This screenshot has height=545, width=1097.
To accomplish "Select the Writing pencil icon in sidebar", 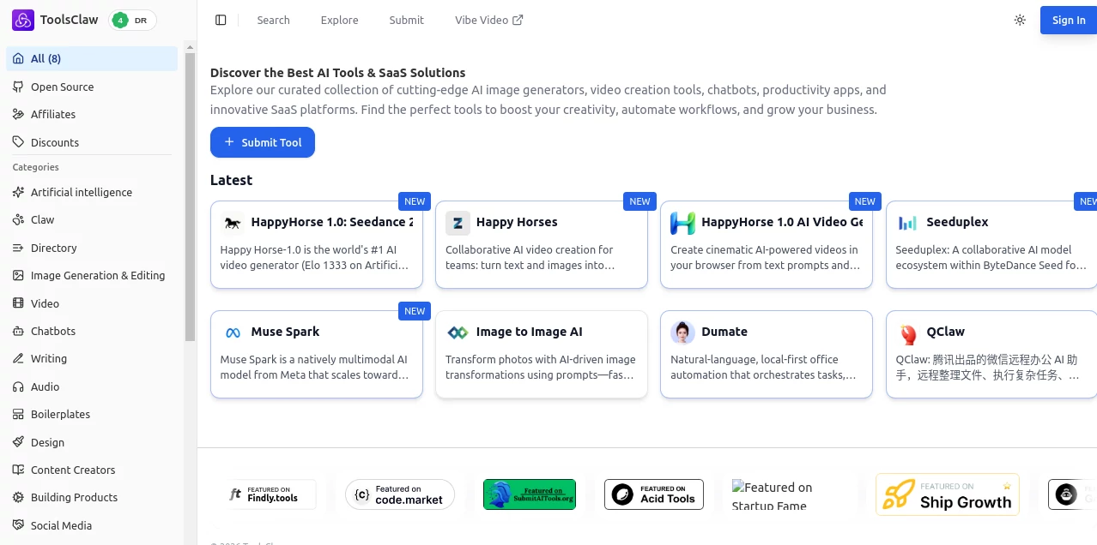I will (16, 358).
